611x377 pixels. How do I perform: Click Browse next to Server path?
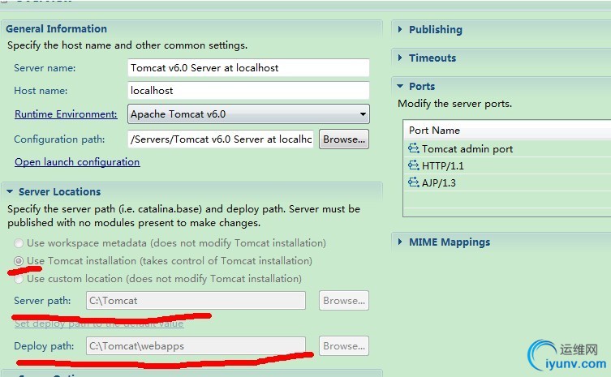pyautogui.click(x=344, y=301)
